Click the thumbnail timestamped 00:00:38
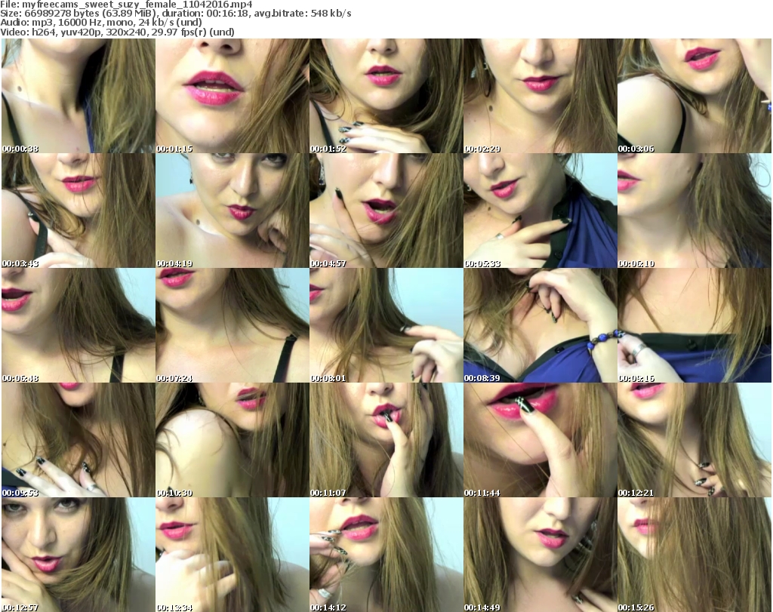Viewport: 773px width, 612px height. coord(79,96)
